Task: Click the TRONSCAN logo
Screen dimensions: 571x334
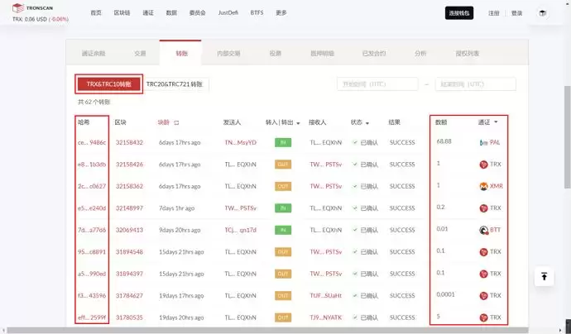Action: tap(32, 8)
